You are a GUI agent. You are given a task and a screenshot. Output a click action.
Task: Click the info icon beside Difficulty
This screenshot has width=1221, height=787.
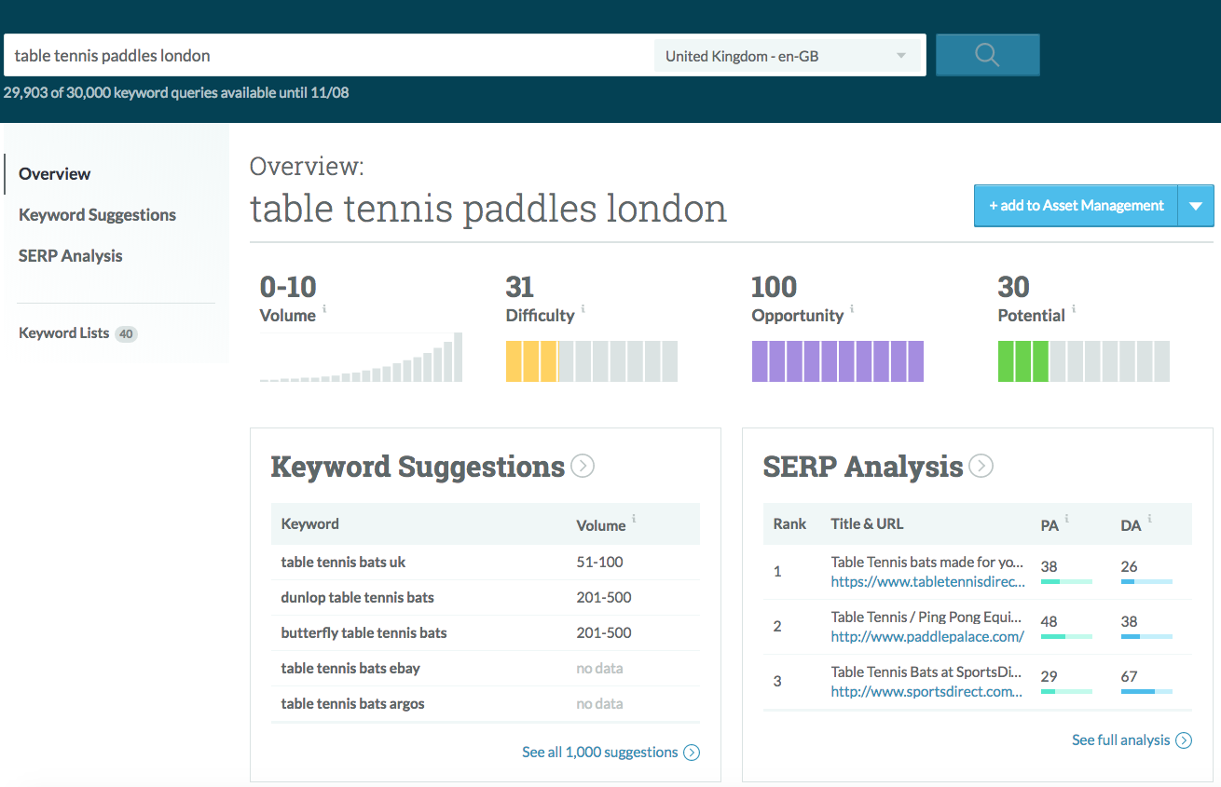click(583, 308)
